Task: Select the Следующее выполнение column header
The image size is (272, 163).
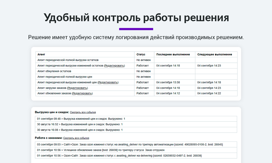Action: pos(215,54)
